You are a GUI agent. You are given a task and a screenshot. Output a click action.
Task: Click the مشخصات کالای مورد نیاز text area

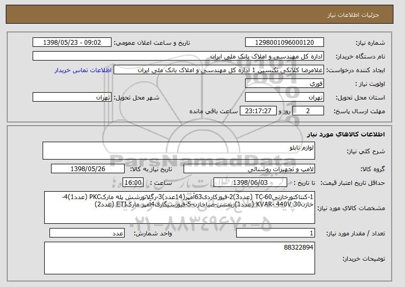click(x=179, y=207)
